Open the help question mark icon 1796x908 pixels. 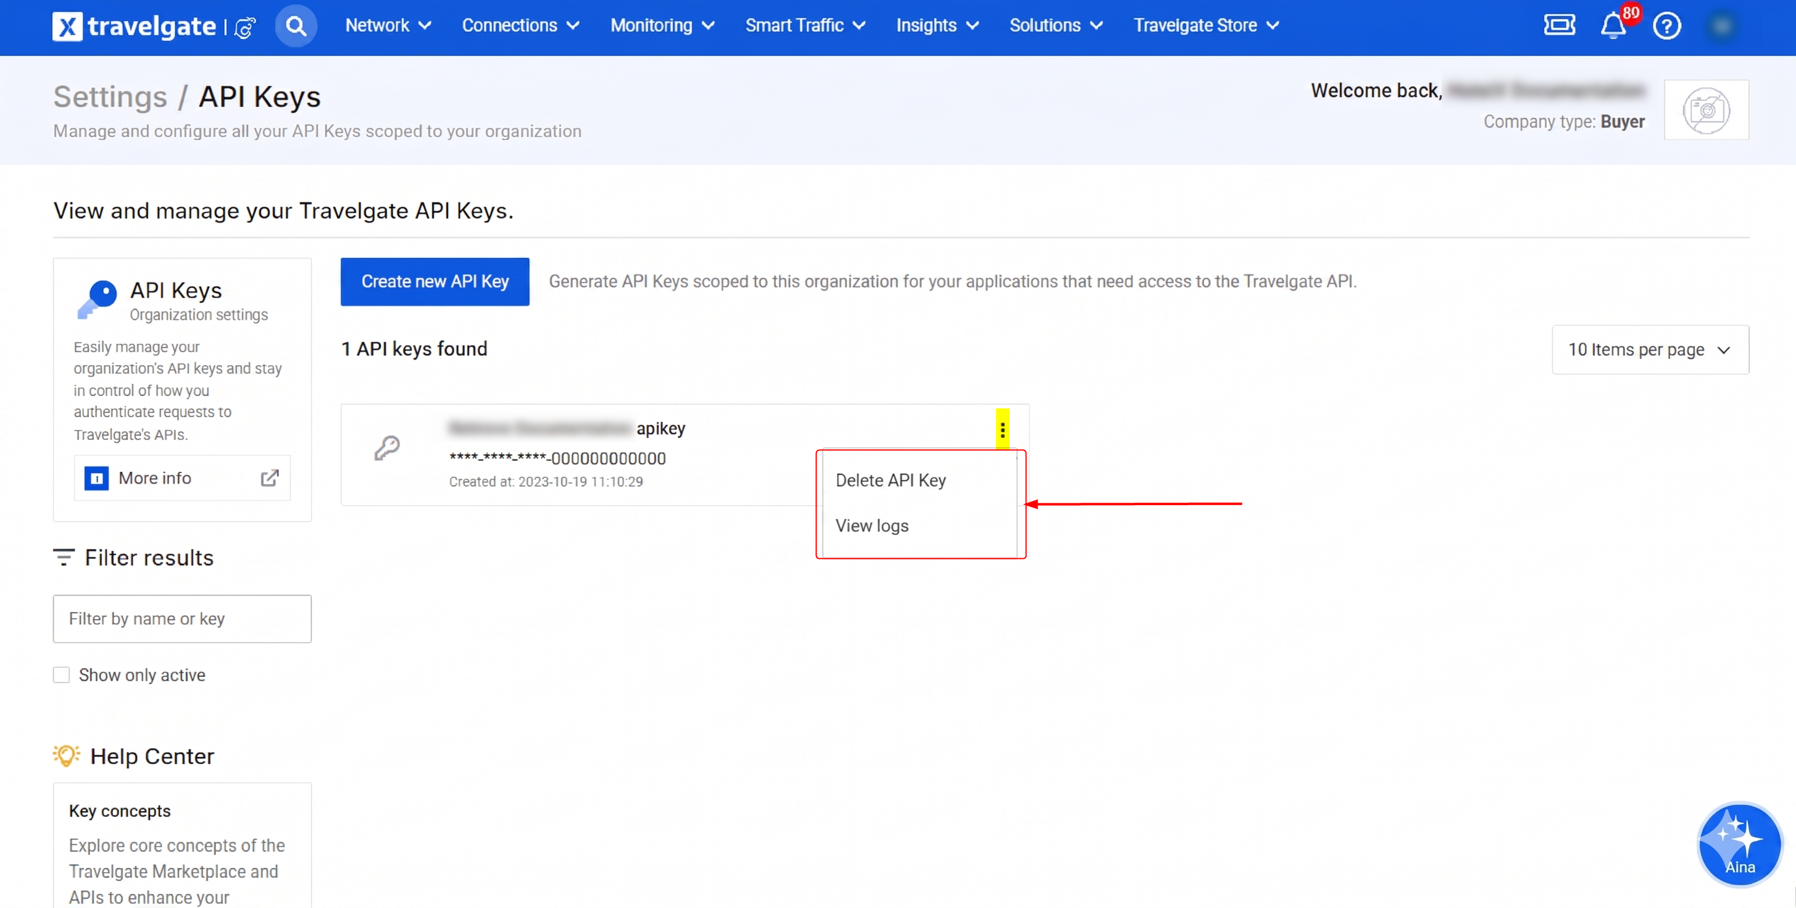[x=1667, y=27]
